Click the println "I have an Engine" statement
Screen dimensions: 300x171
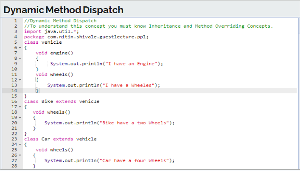tap(107, 64)
